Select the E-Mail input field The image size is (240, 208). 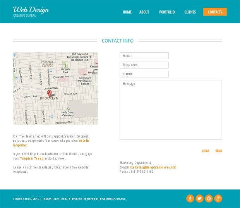pos(144,74)
